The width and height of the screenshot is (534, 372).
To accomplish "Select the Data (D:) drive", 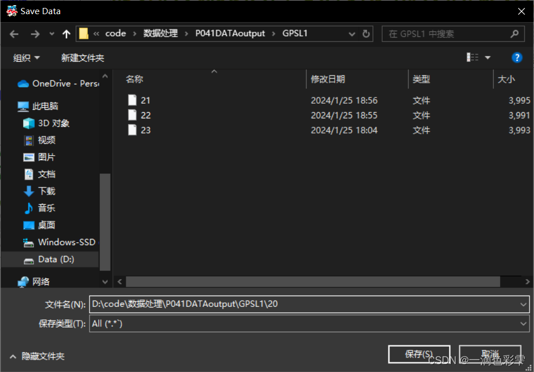I will [50, 259].
